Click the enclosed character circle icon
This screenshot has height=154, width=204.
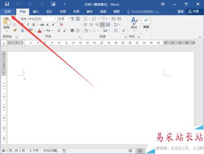78,31
